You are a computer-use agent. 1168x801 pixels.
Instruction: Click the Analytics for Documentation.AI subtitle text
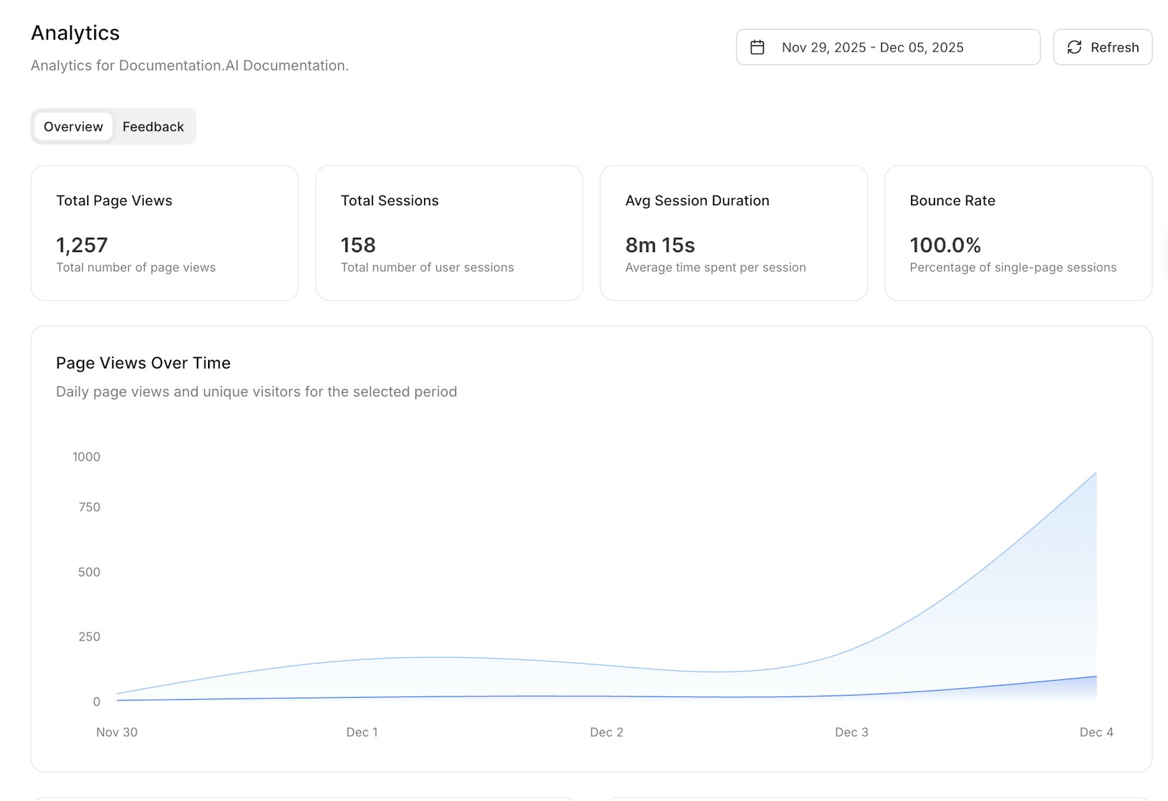click(x=190, y=65)
